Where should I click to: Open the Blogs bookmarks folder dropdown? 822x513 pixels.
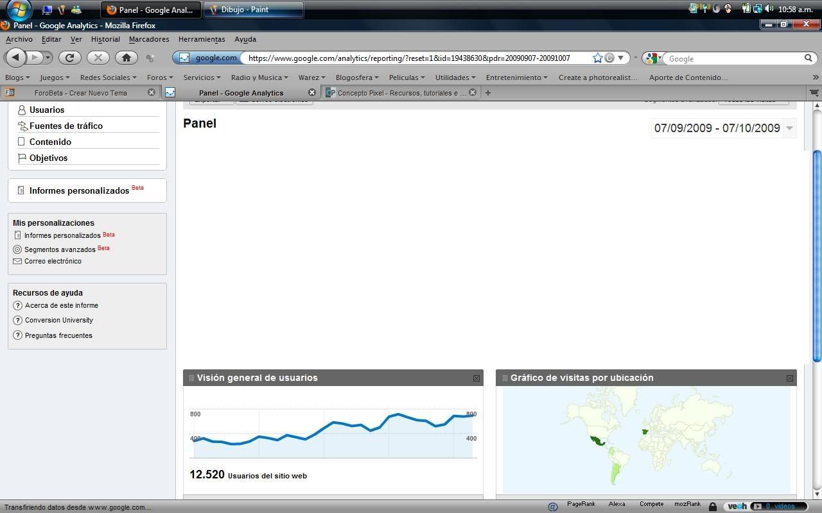[x=17, y=77]
